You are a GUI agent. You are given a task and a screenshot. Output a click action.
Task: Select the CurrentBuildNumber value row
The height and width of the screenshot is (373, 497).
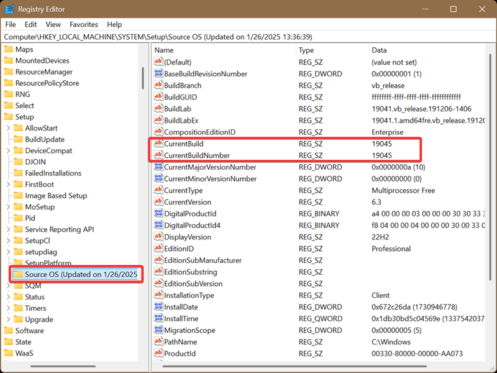tap(319, 155)
